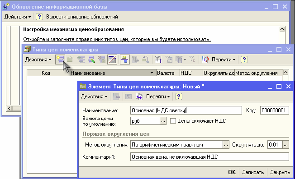The image size is (295, 179).
Task: Click the find-in-list icon in Элемент toolbar
Action: tap(116, 96)
